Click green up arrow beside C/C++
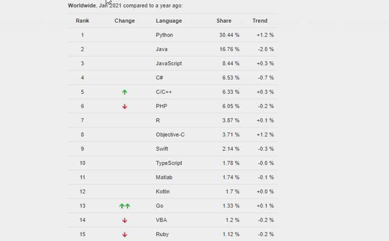The height and width of the screenshot is (241, 389). tap(124, 92)
